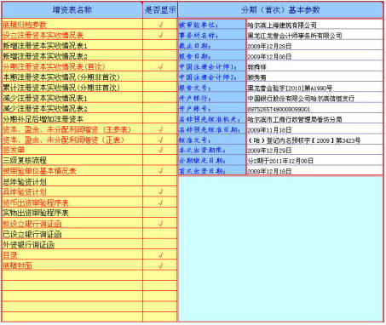Uncheck display for 签发单 row
Viewport: 386px width, 325px height.
point(160,150)
